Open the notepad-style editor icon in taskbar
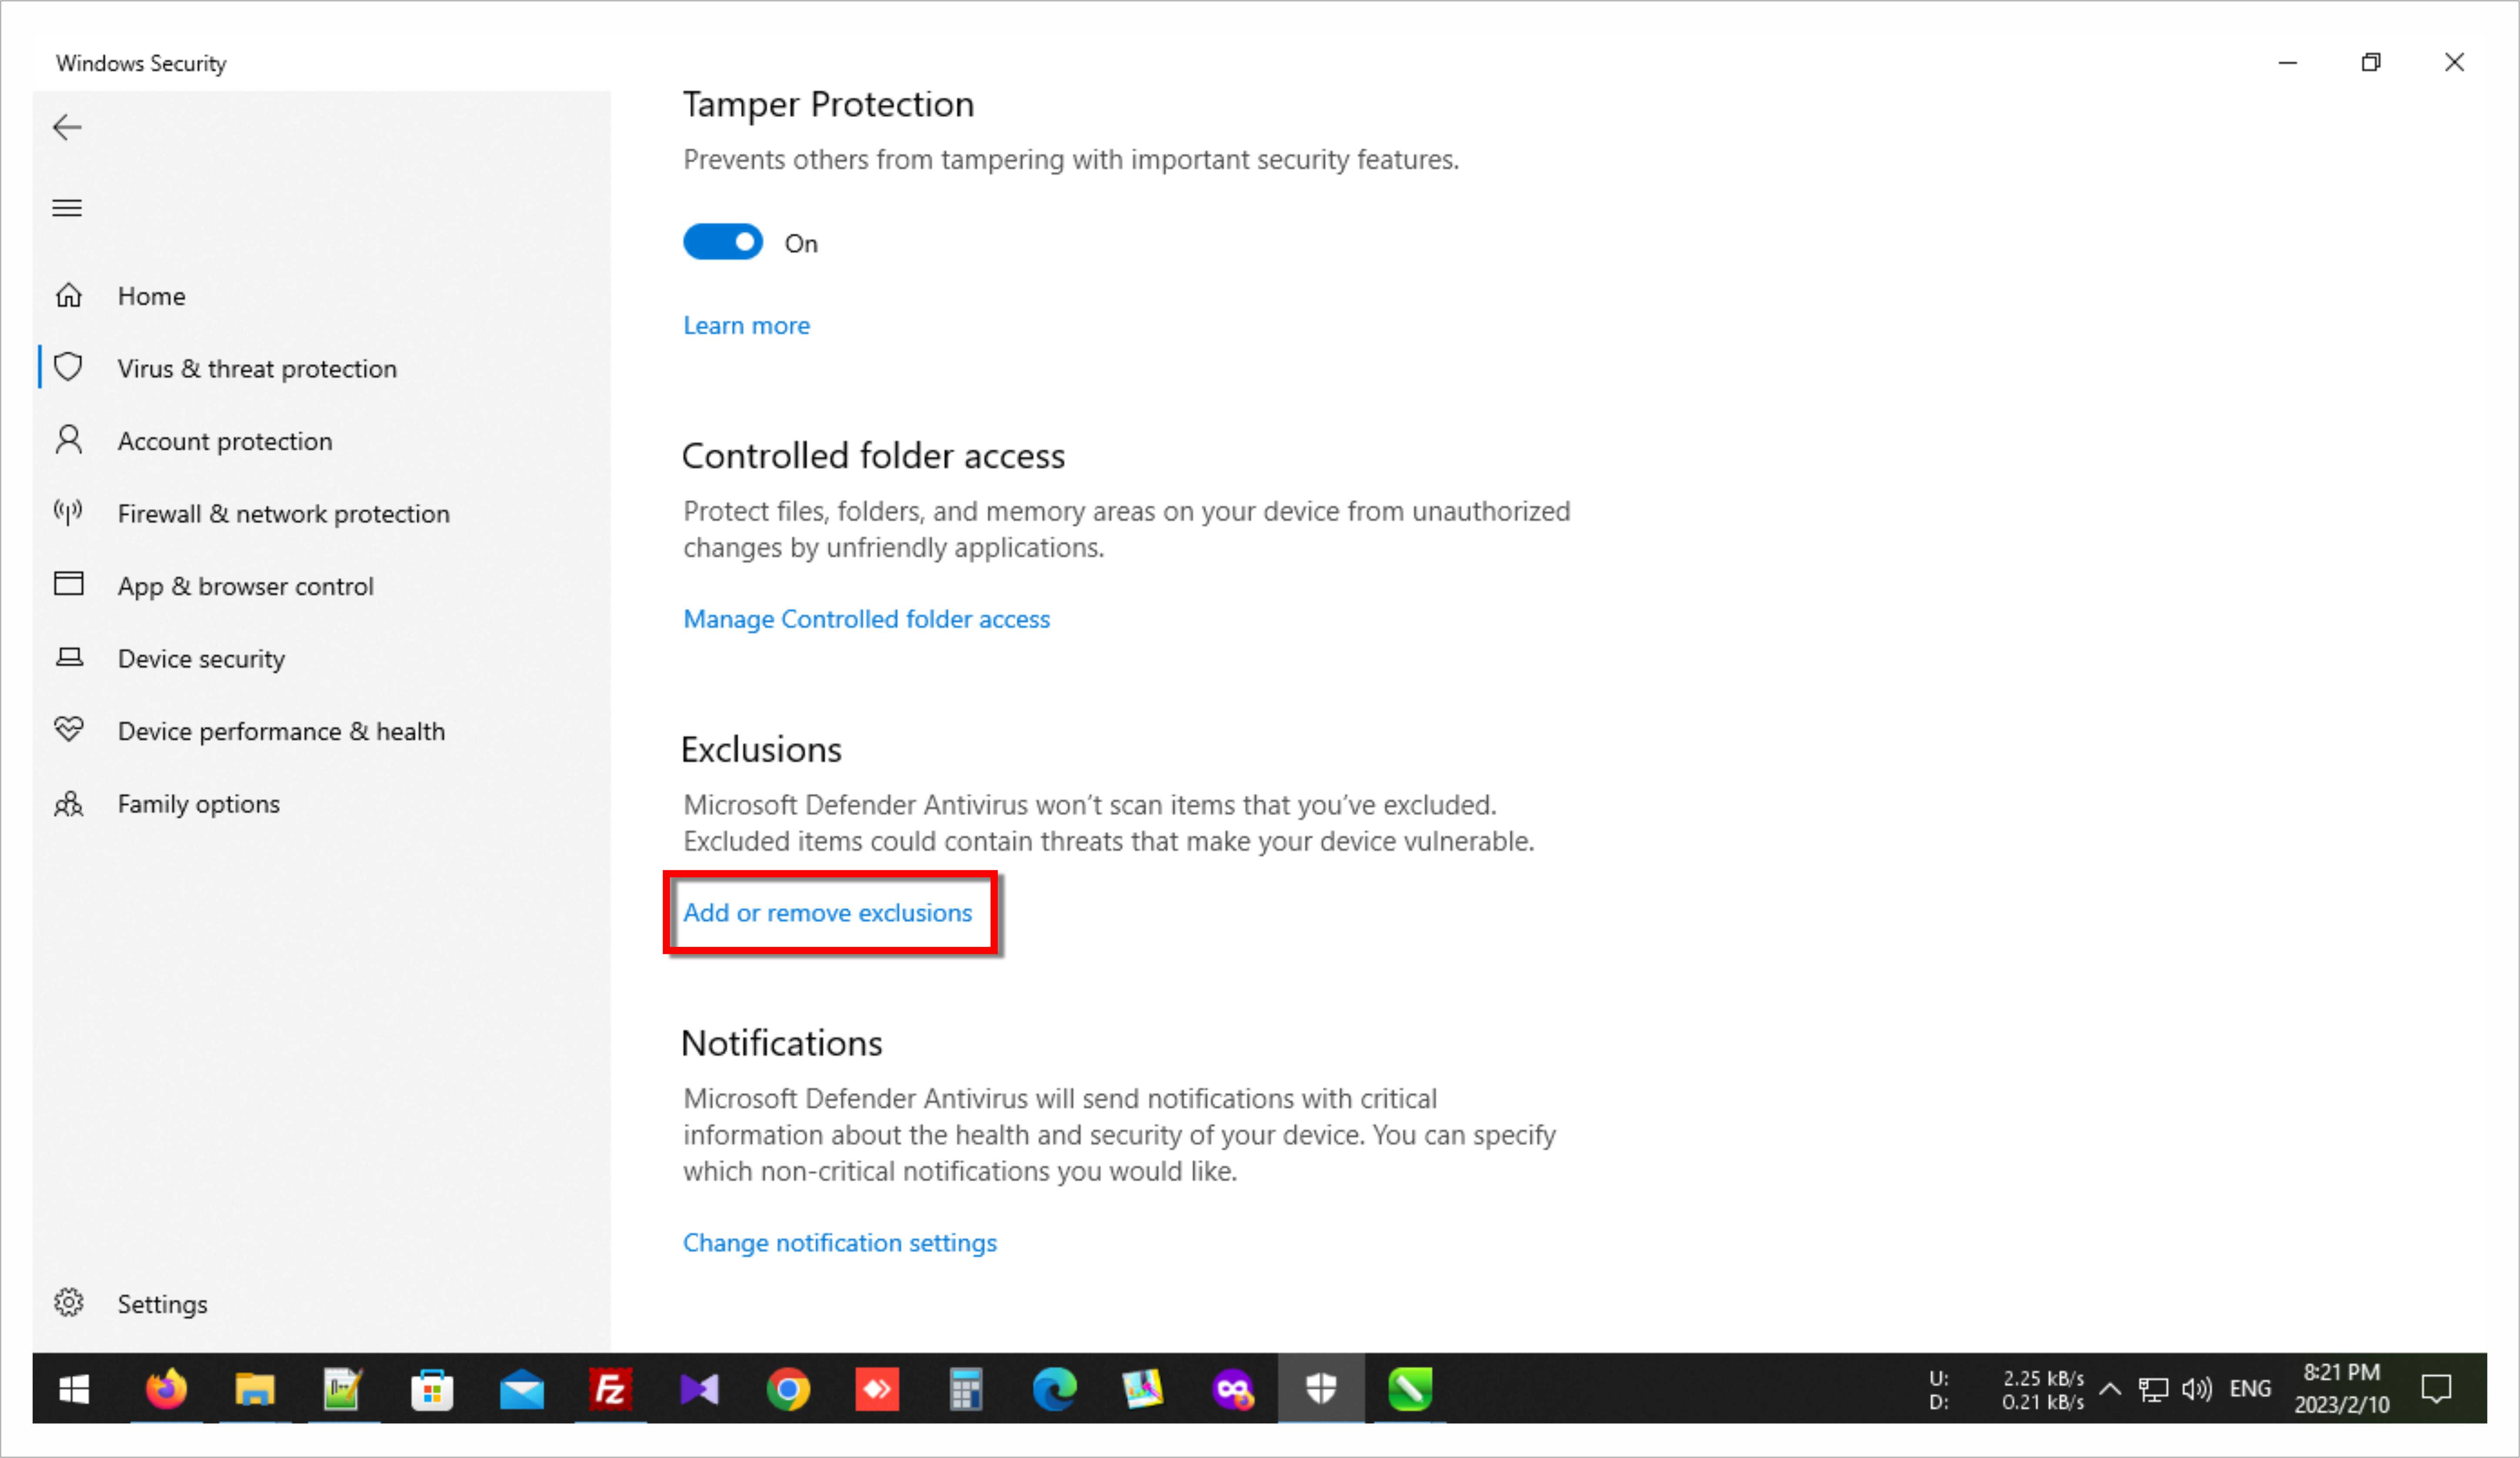 [x=342, y=1388]
